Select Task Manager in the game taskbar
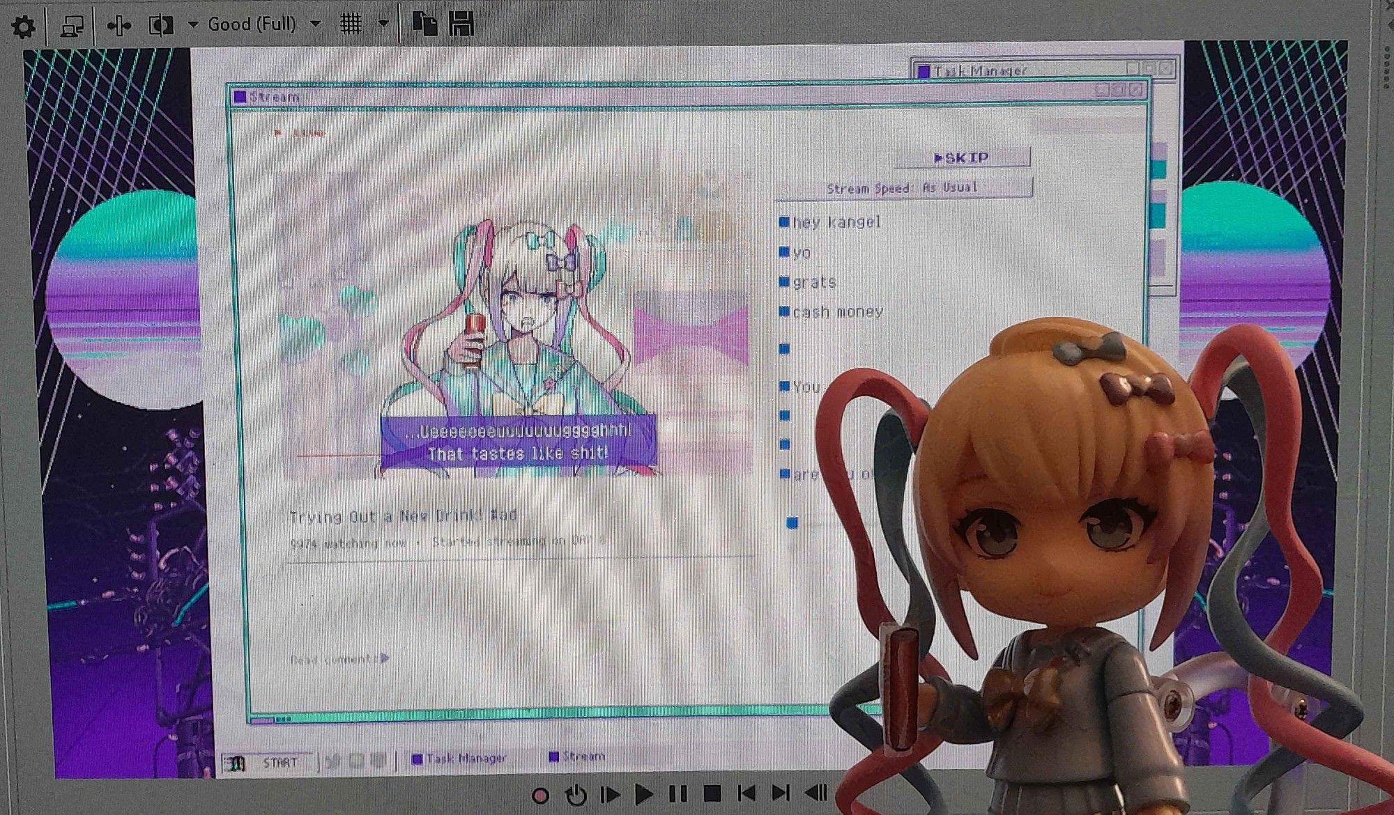This screenshot has width=1394, height=815. [x=459, y=758]
